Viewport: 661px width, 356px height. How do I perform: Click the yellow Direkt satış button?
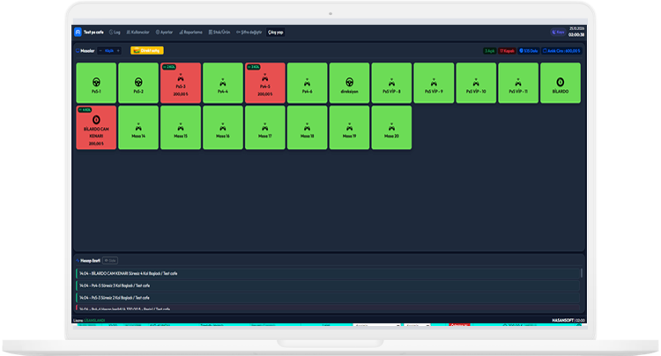(x=146, y=50)
